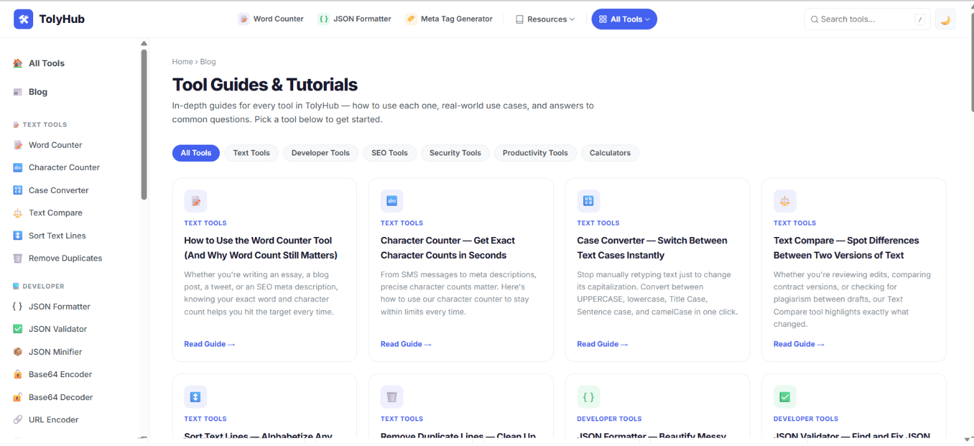
Task: Open 'How to Use the Word Counter Tool' title
Action: [x=261, y=248]
